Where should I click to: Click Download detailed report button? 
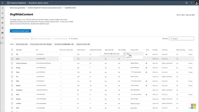pos(21,31)
